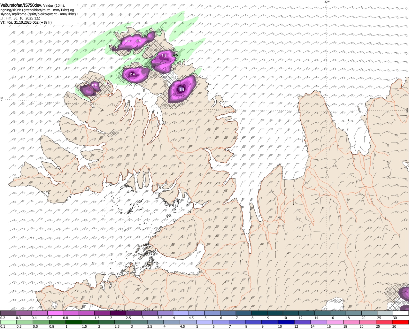The height and width of the screenshot is (329, 409).
Task: Select the light lavender 4–4.5 snow legend swatch
Action: point(181,313)
